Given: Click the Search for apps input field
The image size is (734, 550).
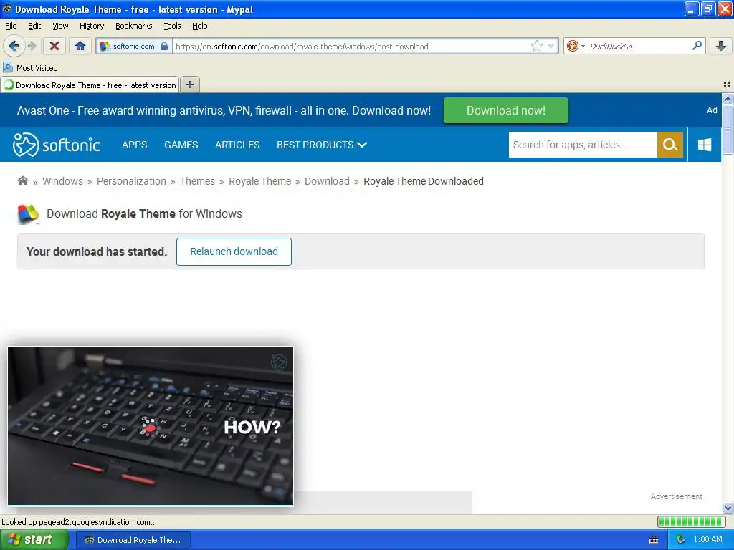Looking at the screenshot, I should 582,145.
